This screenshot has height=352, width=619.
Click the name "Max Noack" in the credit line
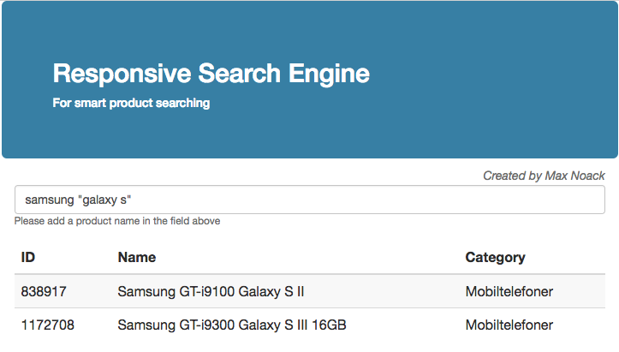(x=574, y=176)
